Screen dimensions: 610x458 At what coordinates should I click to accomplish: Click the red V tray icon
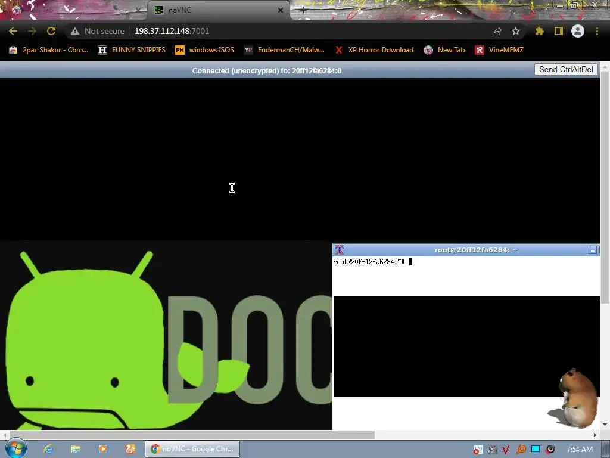click(x=506, y=450)
